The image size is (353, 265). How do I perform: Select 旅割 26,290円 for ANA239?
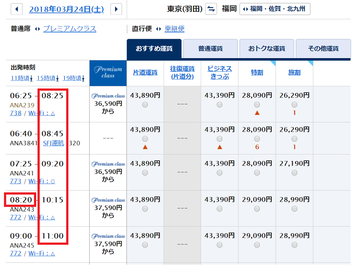294,105
